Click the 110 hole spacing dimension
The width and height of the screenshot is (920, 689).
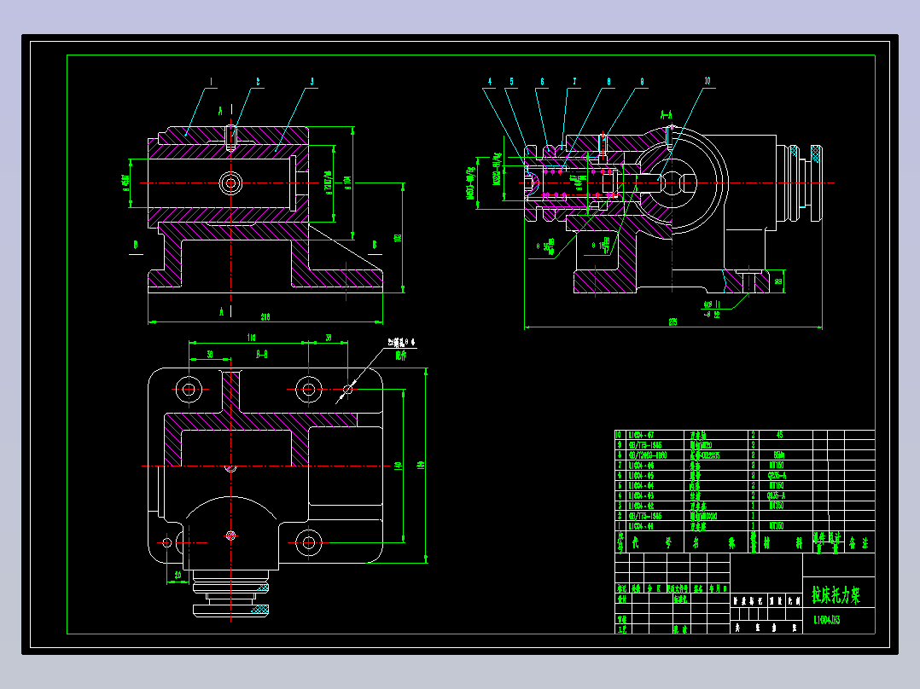(x=251, y=337)
